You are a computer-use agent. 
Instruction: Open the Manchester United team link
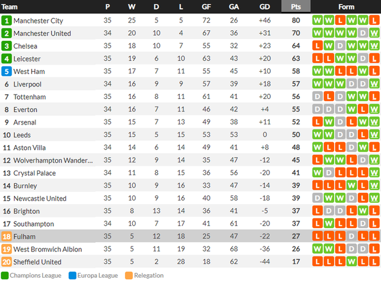[x=42, y=33]
